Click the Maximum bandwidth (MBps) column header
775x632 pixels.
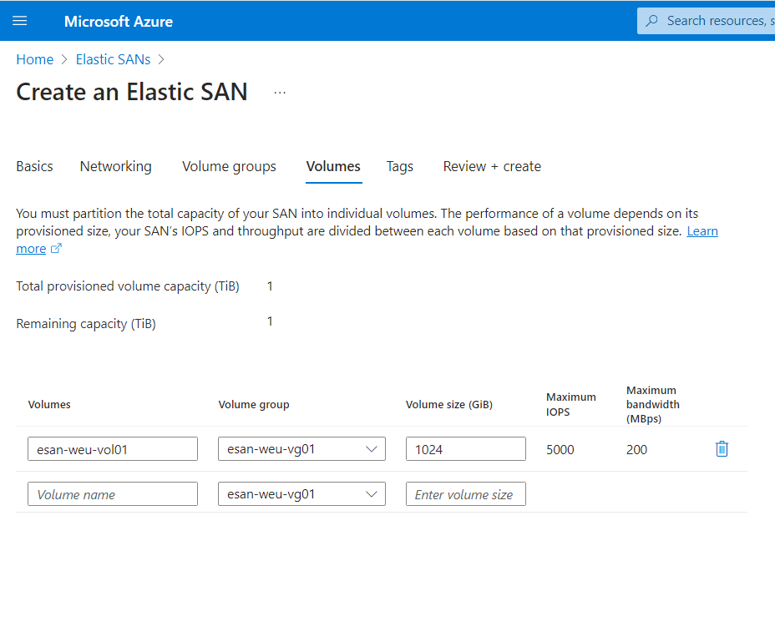point(653,404)
